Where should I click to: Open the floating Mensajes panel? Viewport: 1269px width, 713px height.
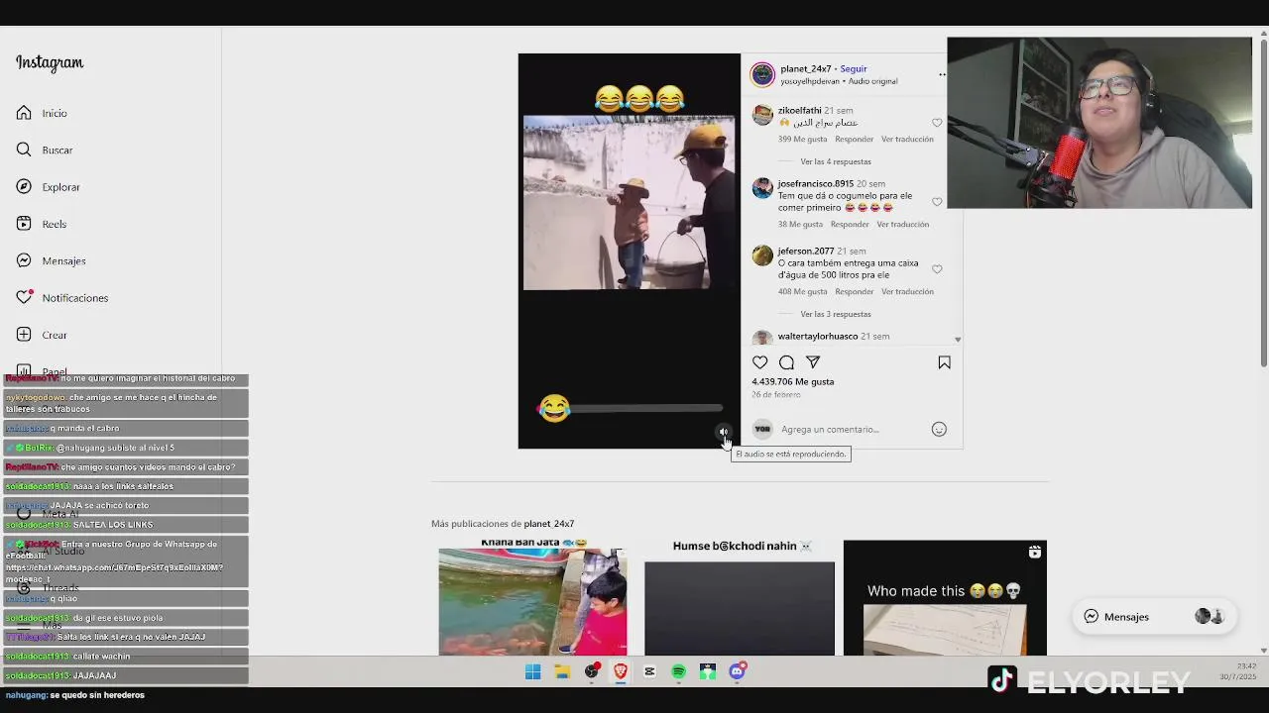click(x=1154, y=616)
